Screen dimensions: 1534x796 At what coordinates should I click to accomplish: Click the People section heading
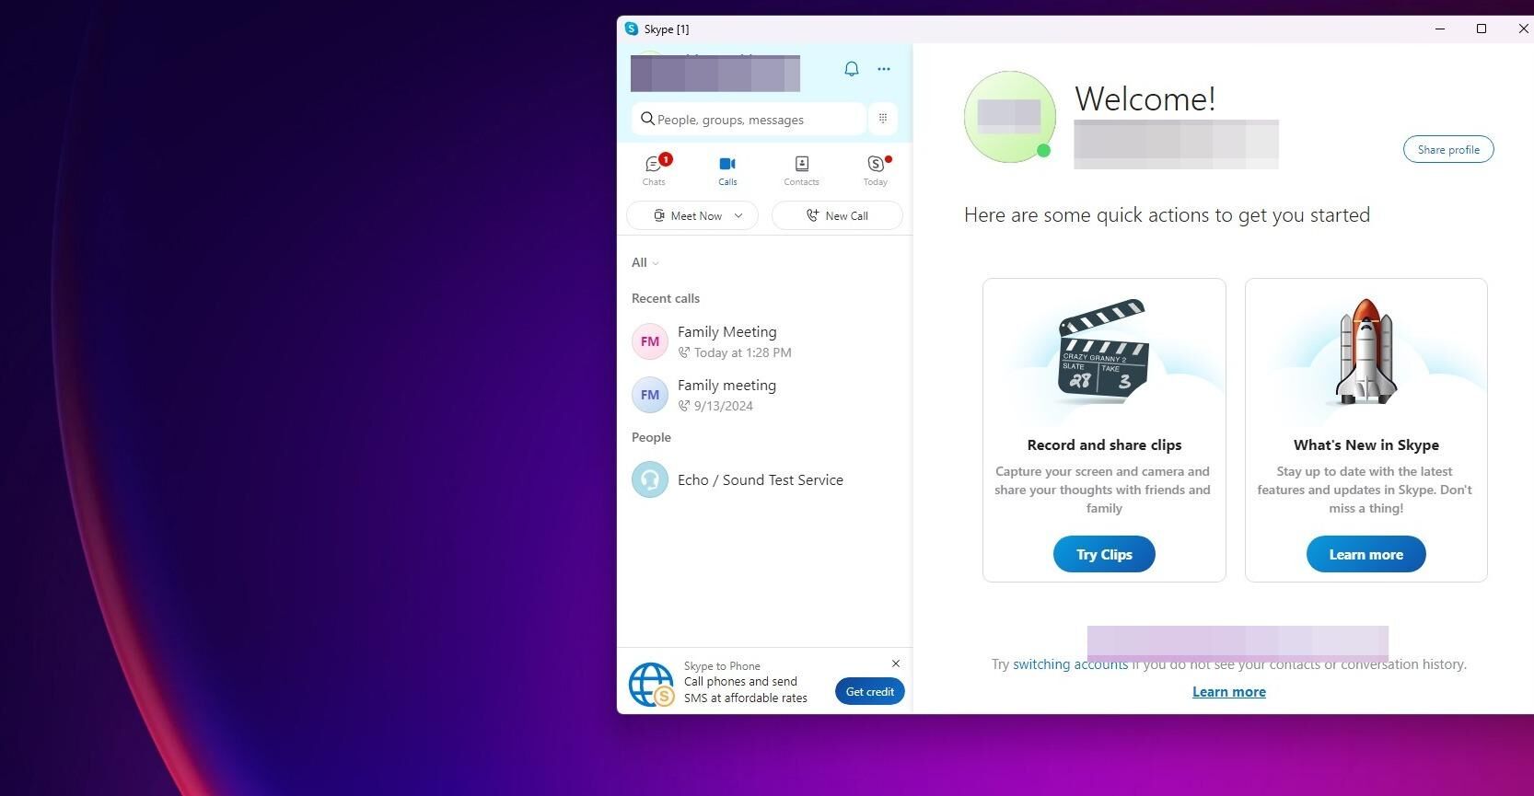[x=651, y=437]
